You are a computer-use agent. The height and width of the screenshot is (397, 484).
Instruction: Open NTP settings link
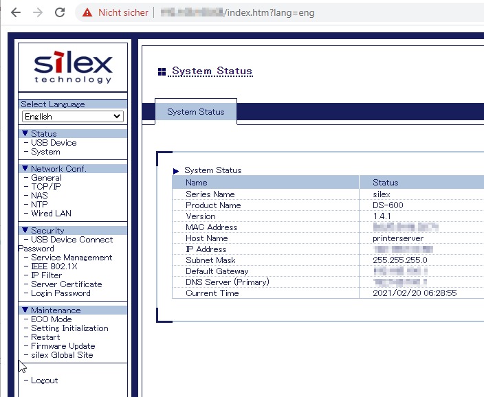coord(39,205)
